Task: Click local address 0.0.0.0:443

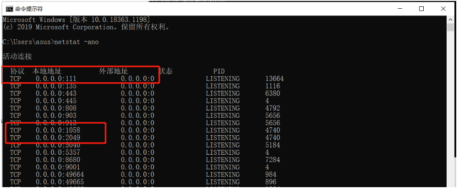Action: pos(56,93)
